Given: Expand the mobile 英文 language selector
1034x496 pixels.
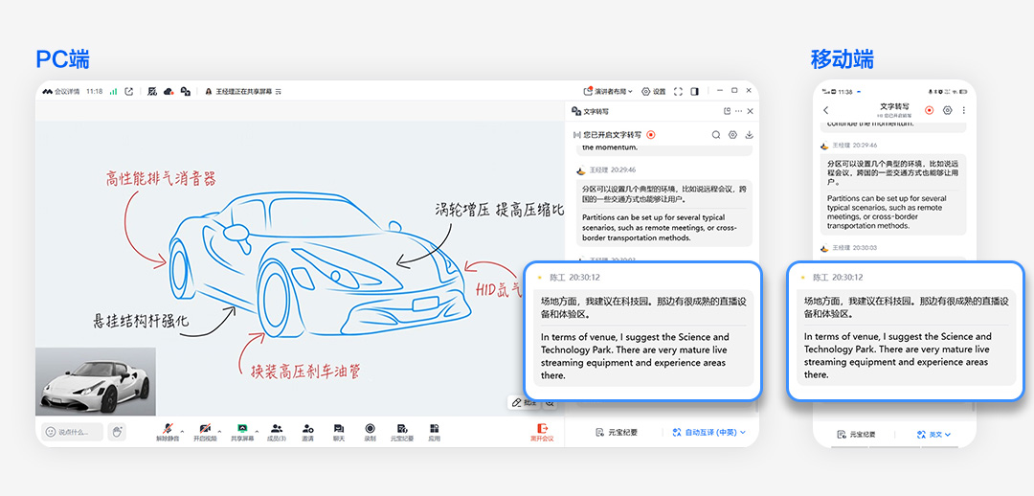Looking at the screenshot, I should click(934, 434).
